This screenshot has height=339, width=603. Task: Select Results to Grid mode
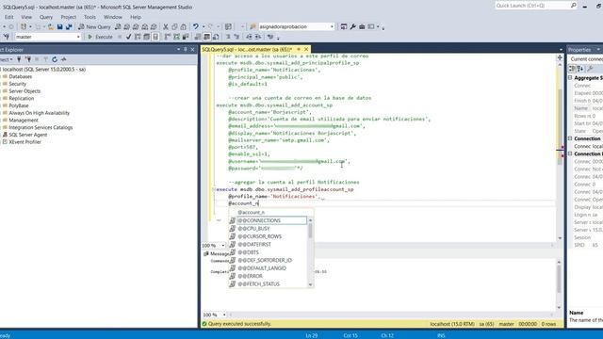(x=207, y=37)
